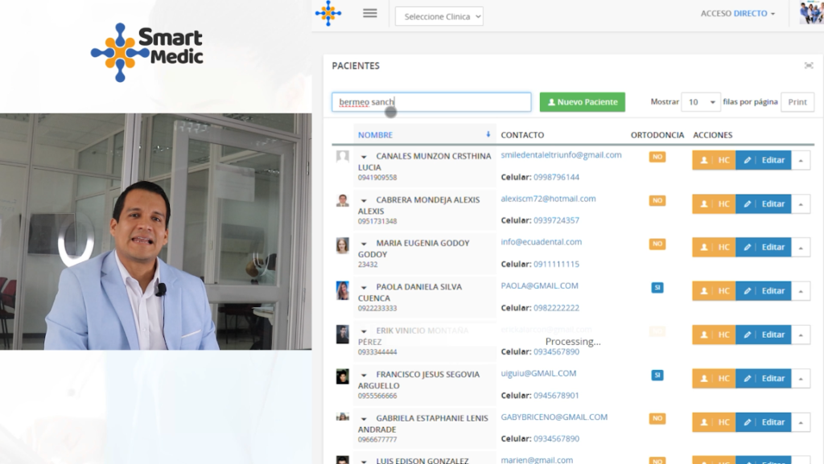824x464 pixels.
Task: Edit patient MARIA EUGENIA GODOY
Action: point(764,247)
